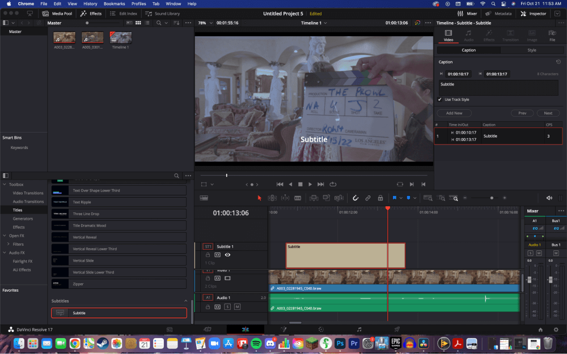Stop viewer playback
567x354 pixels.
click(x=300, y=184)
